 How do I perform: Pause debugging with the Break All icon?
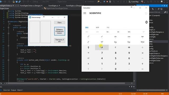[104, 2]
